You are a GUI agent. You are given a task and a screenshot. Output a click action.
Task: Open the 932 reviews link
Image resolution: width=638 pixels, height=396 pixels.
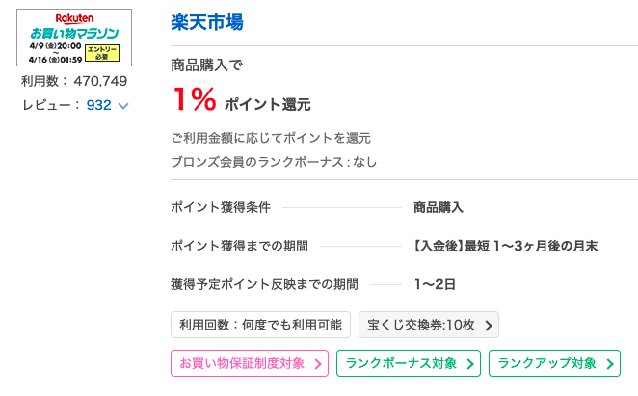pos(98,105)
